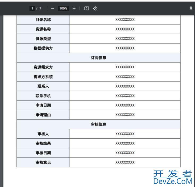The height and width of the screenshot is (187, 195).
Task: Select the 资源需求方 label cell
Action: tap(43, 67)
